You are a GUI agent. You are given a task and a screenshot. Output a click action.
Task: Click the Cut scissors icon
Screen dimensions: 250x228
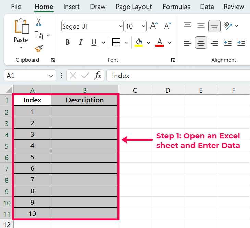(x=39, y=22)
